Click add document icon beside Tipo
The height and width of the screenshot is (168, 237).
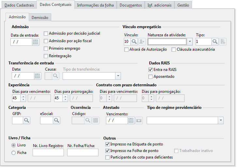pyautogui.click(x=223, y=42)
